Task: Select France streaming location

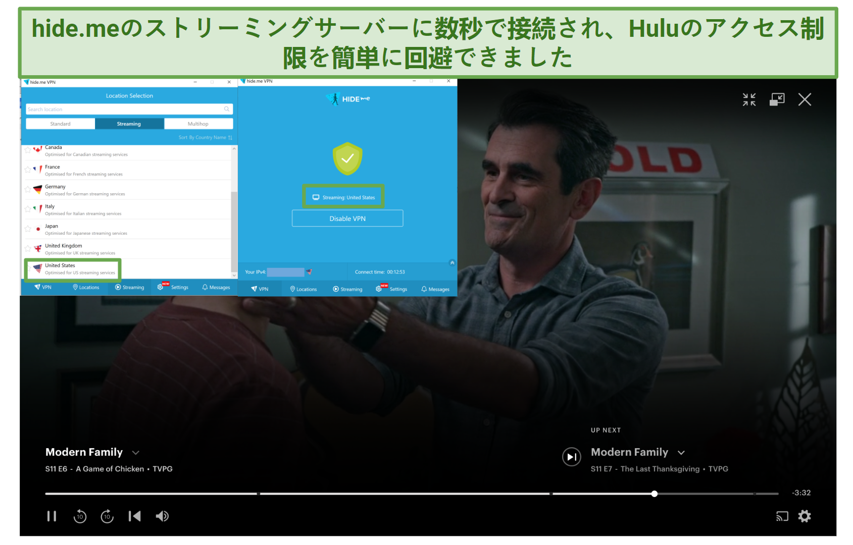Action: (126, 170)
